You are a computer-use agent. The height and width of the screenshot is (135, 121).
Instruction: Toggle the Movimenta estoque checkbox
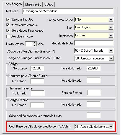pos(8,25)
